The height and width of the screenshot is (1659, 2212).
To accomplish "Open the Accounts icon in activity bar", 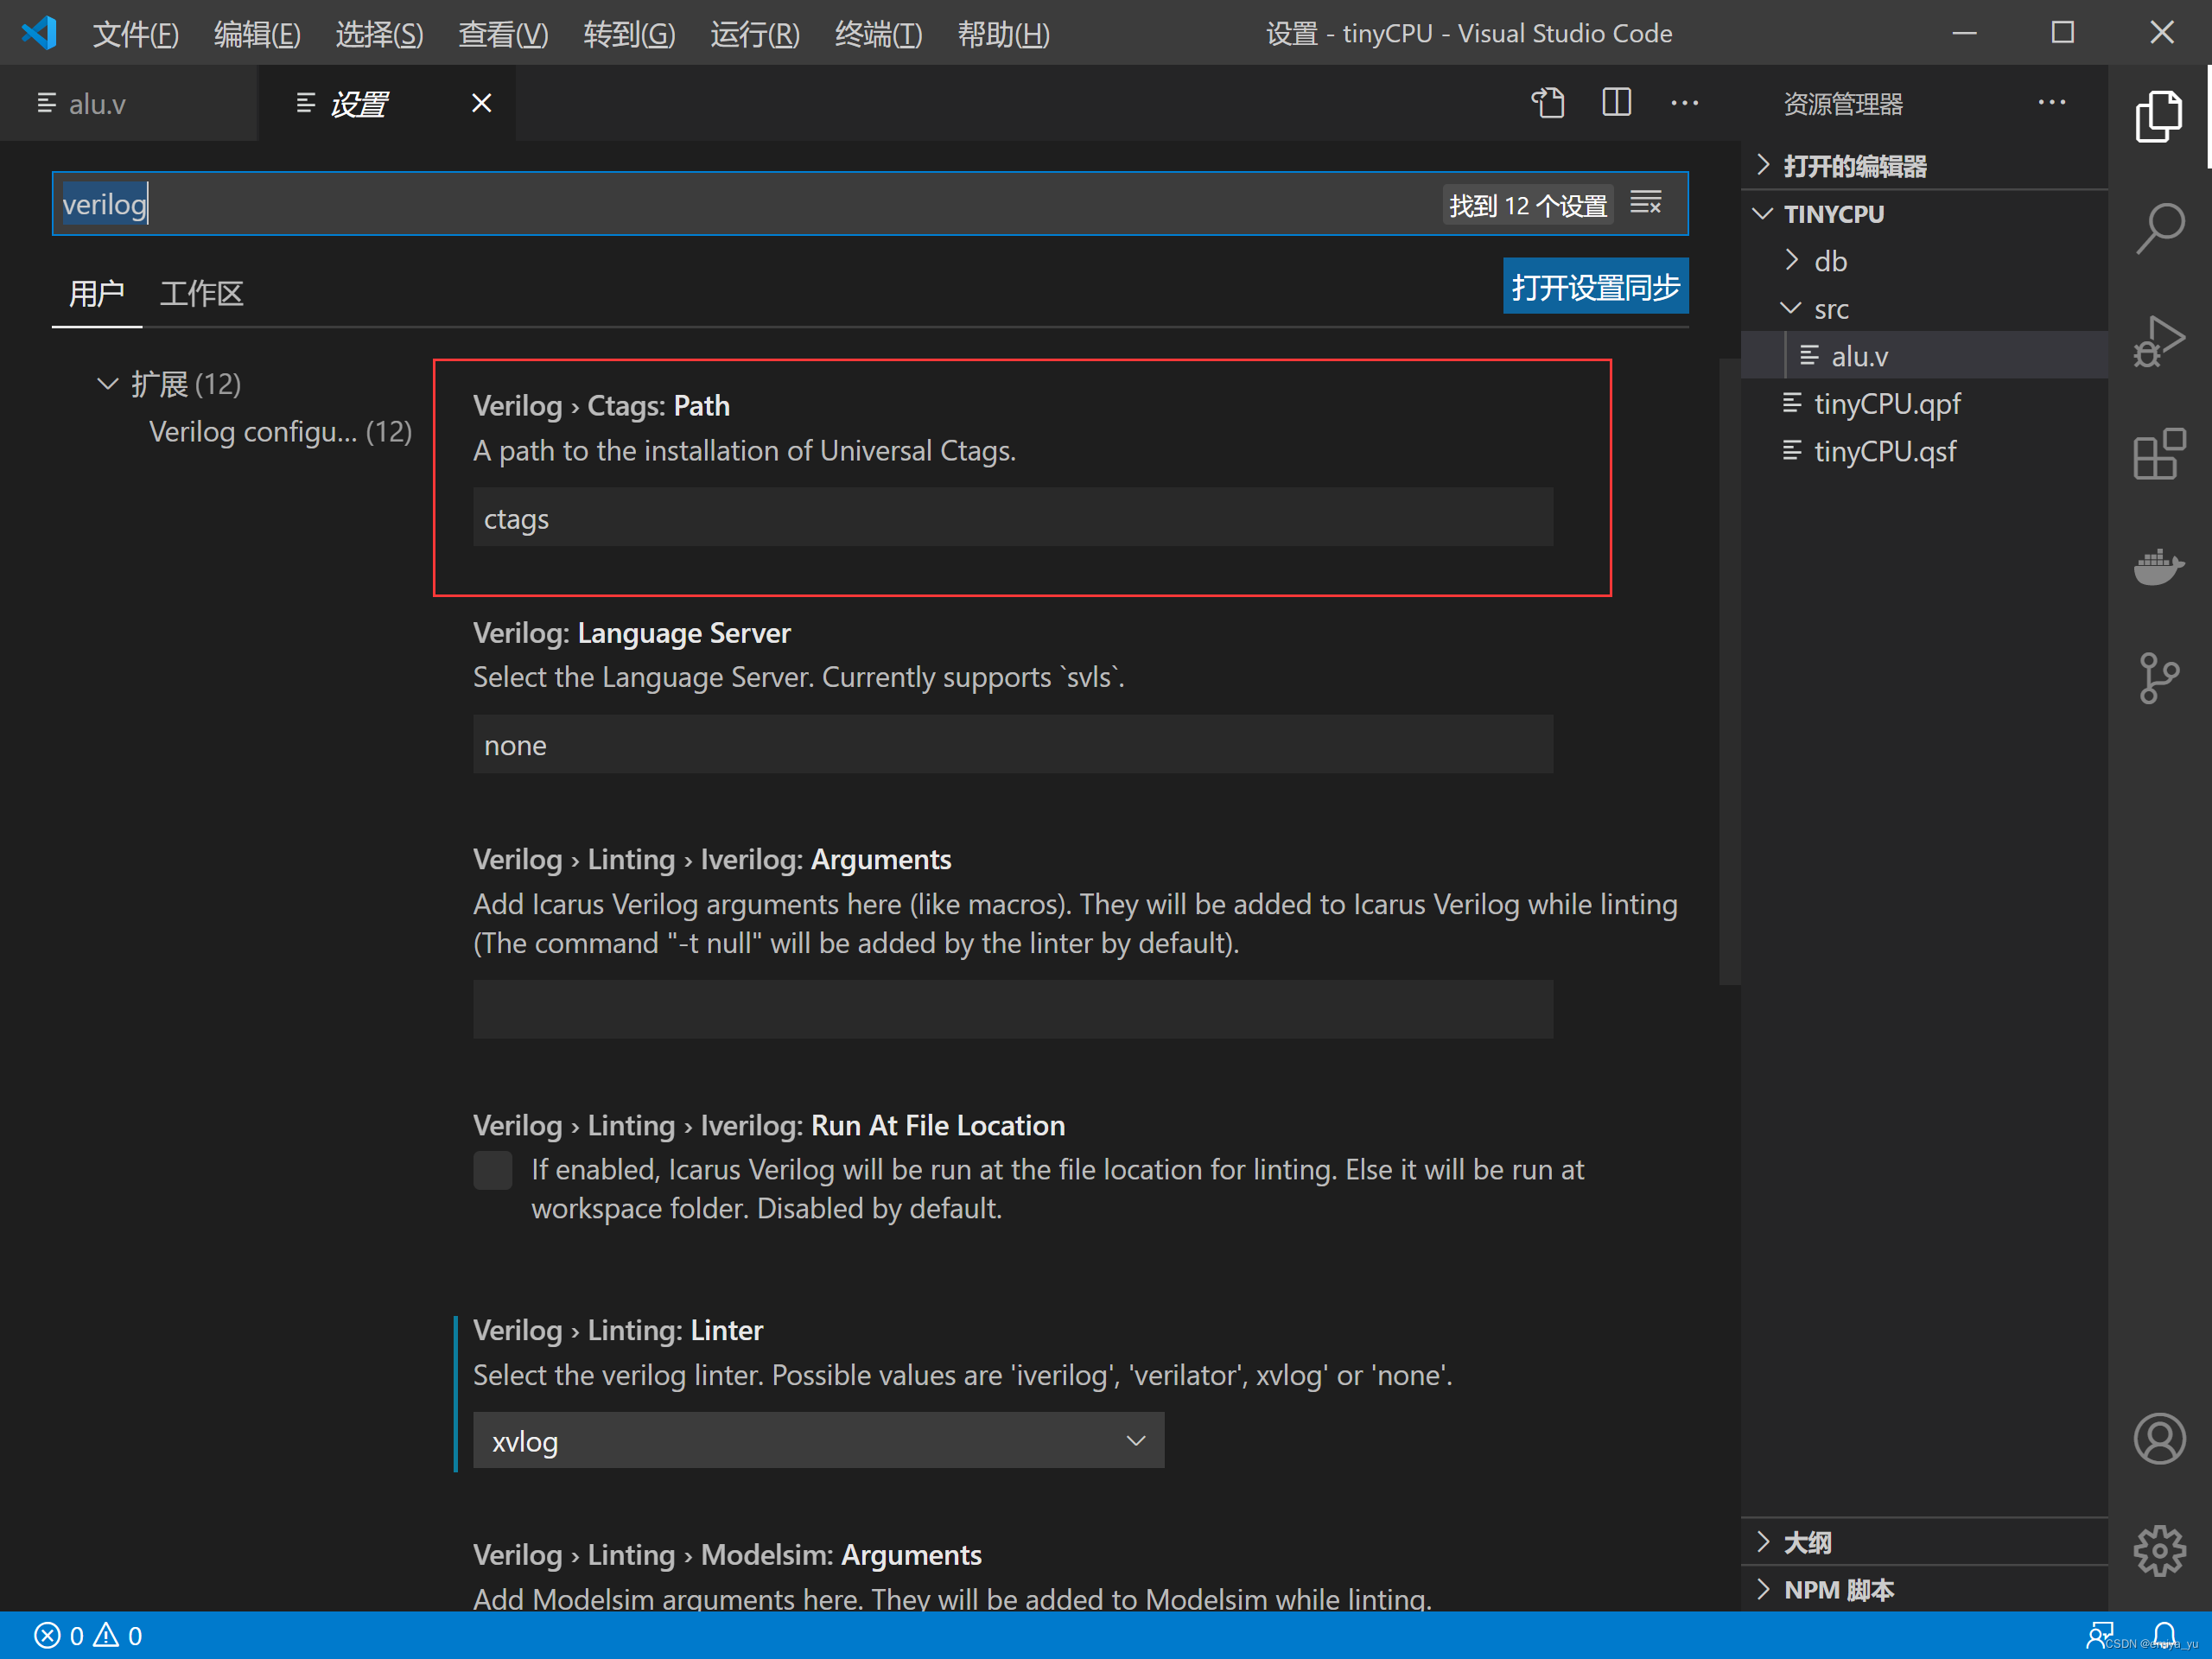I will point(2159,1439).
